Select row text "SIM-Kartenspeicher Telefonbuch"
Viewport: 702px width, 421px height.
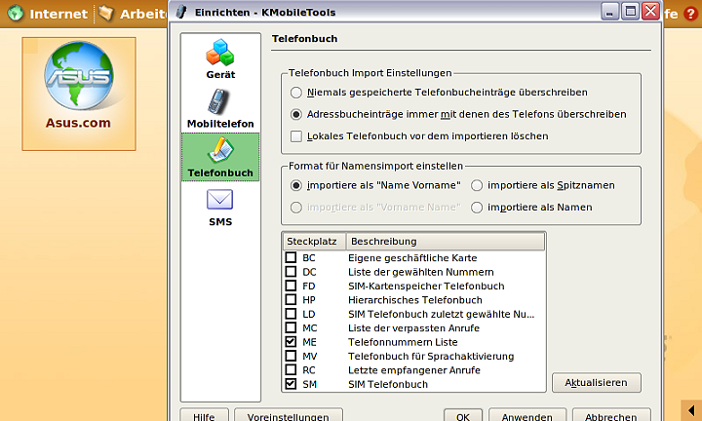click(x=426, y=286)
